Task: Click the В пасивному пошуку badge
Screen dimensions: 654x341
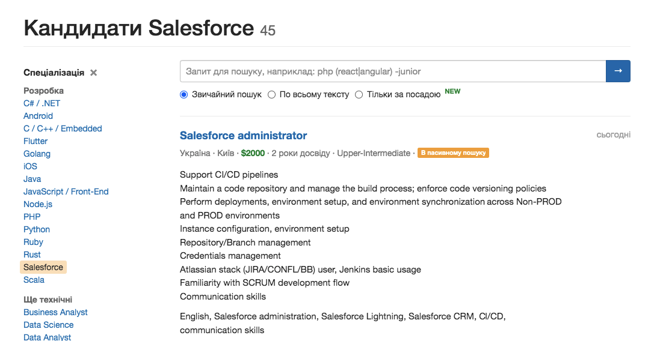Action: [453, 153]
